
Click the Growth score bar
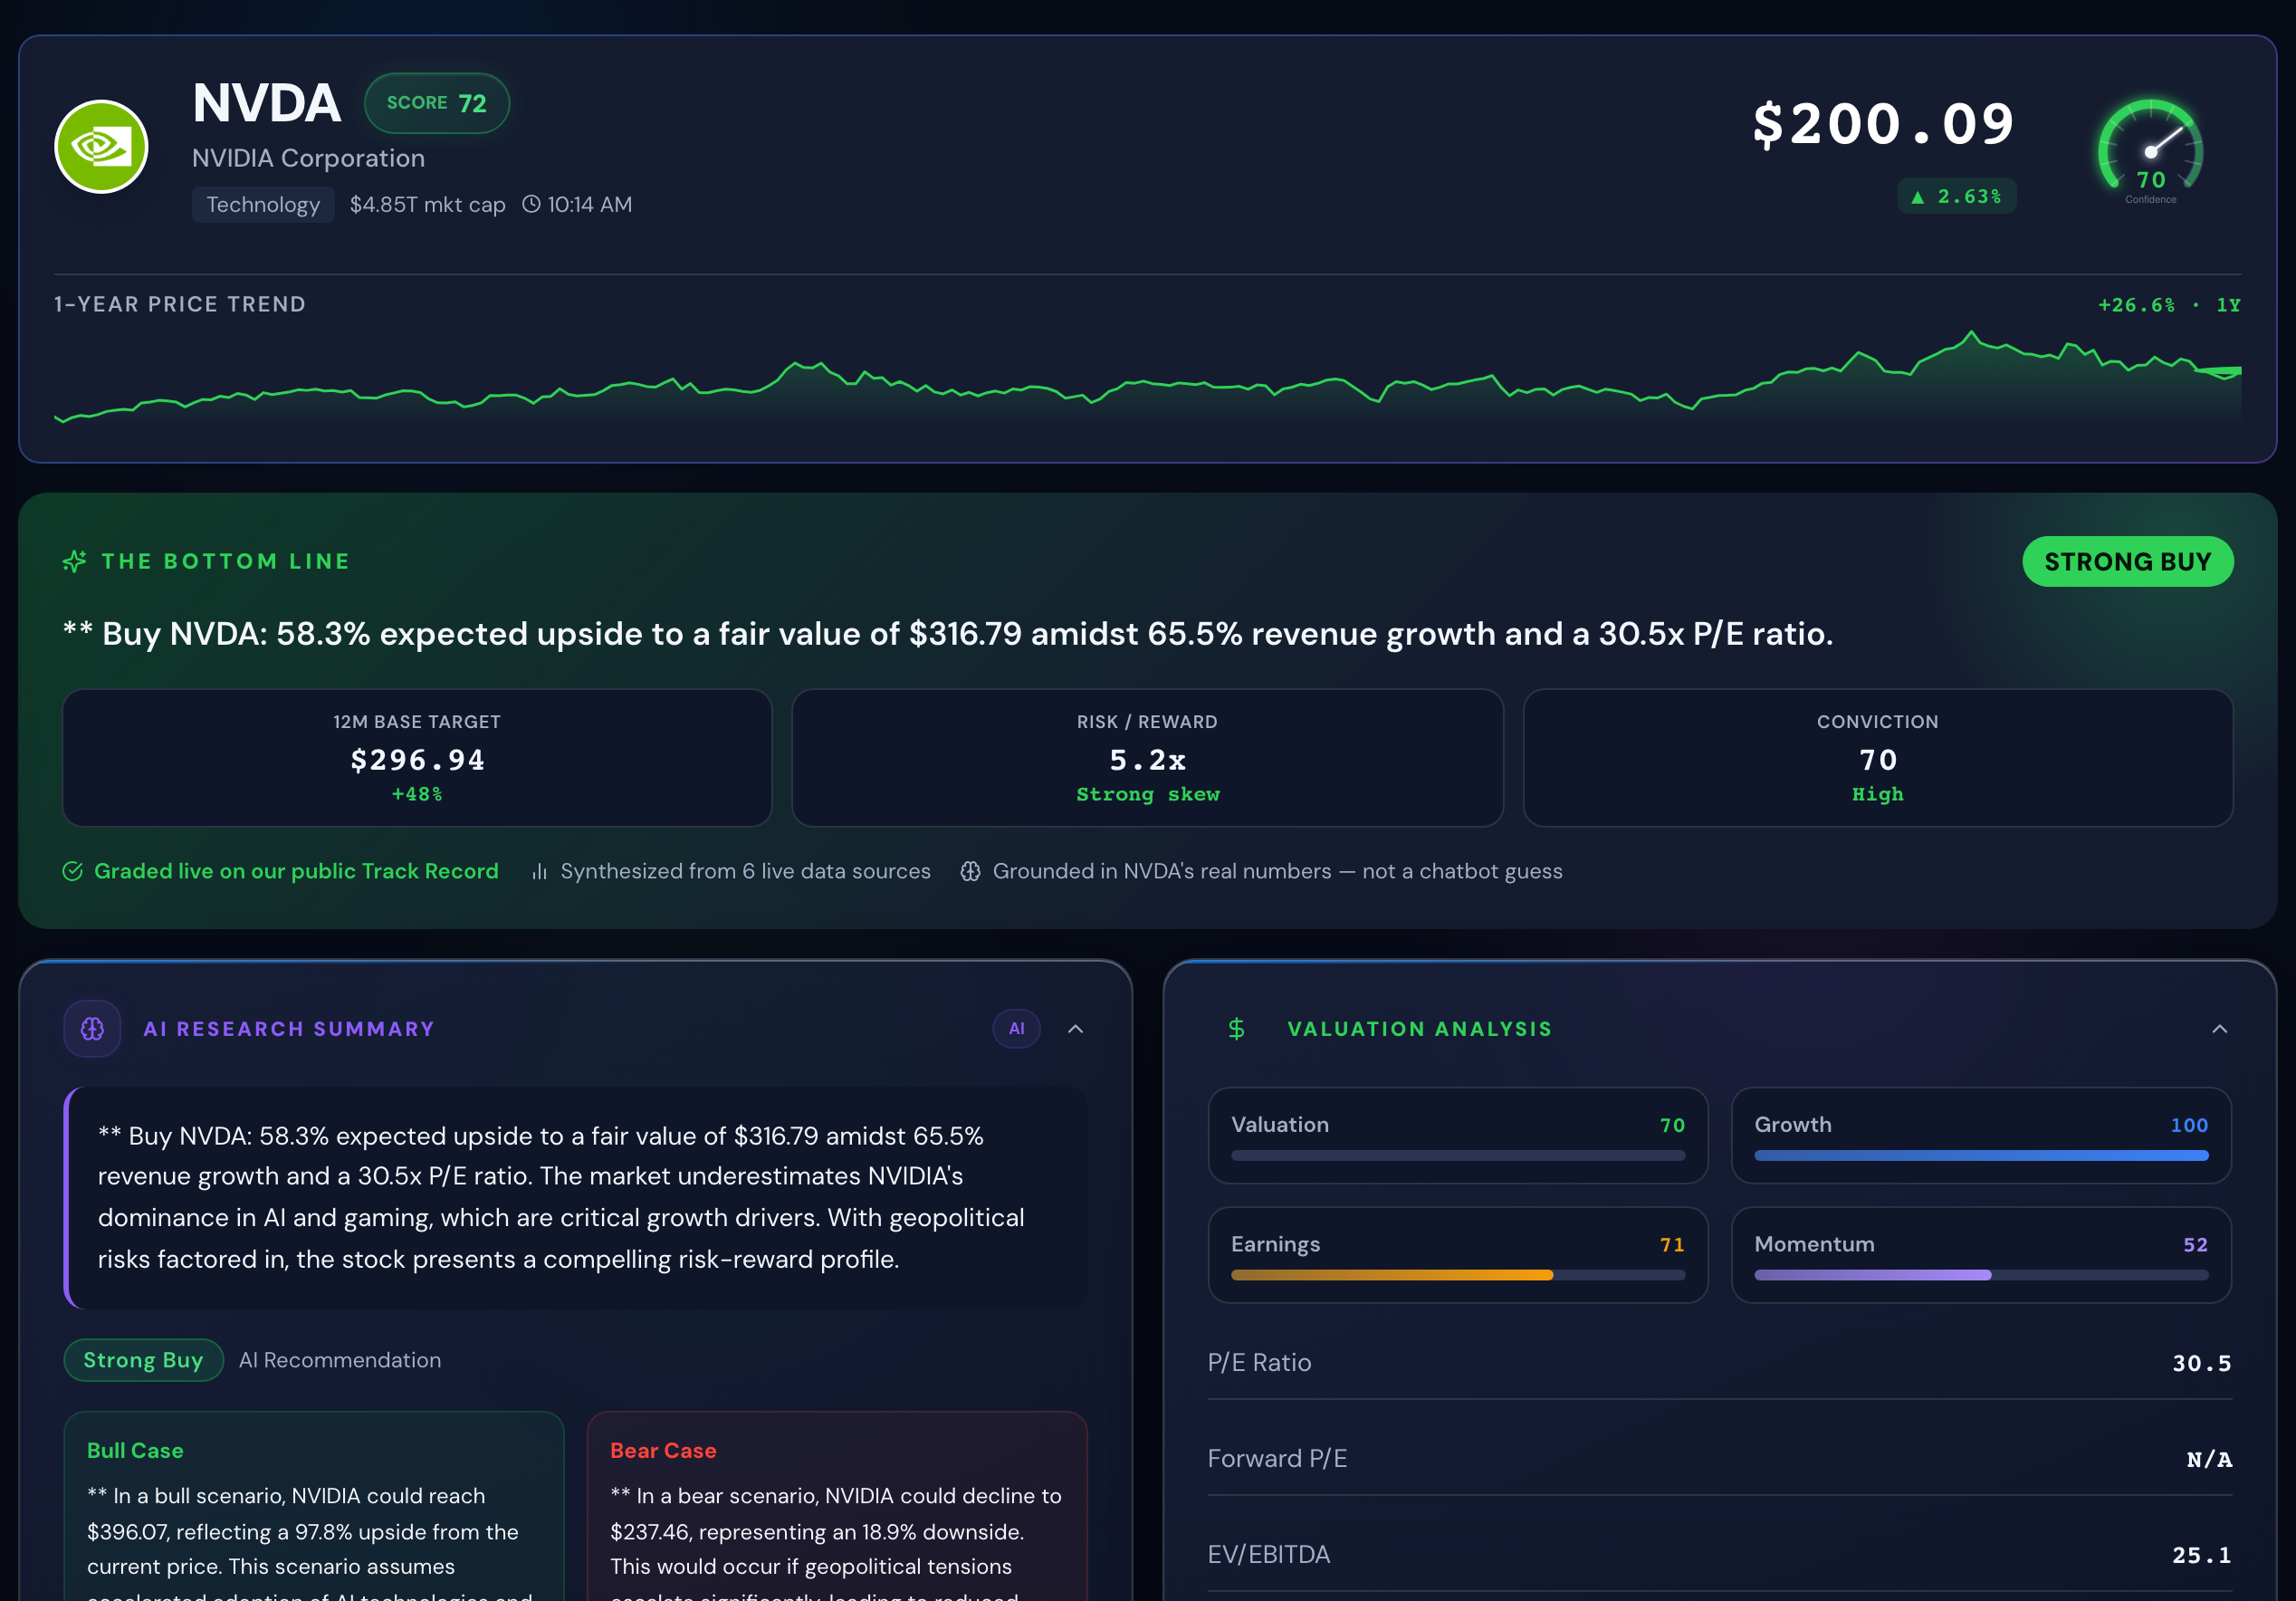(x=1980, y=1155)
